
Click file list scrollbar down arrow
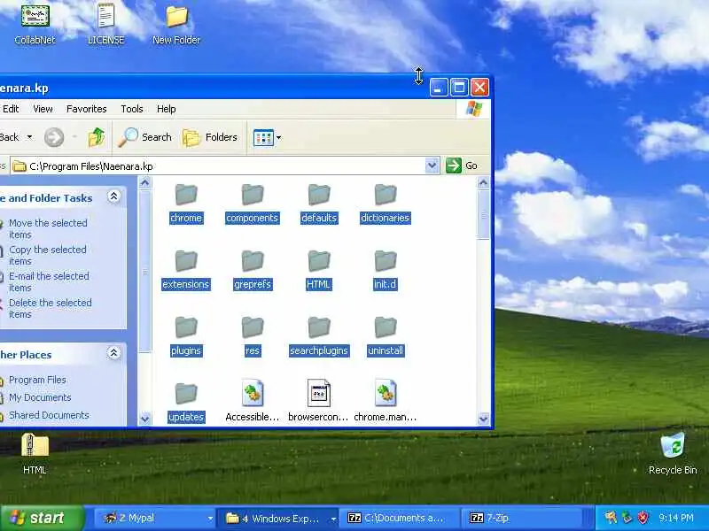483,419
